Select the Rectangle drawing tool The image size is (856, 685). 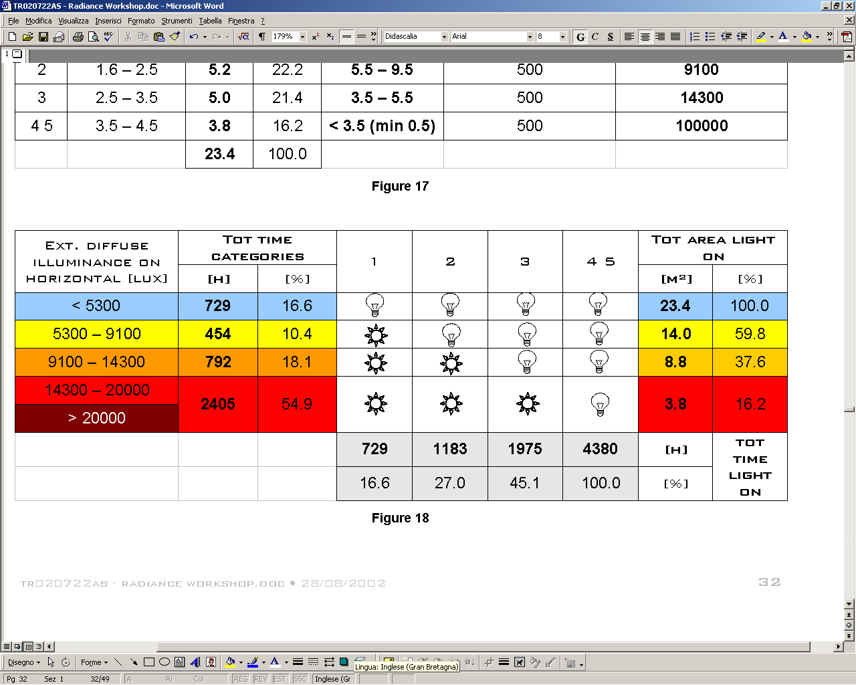pyautogui.click(x=149, y=662)
